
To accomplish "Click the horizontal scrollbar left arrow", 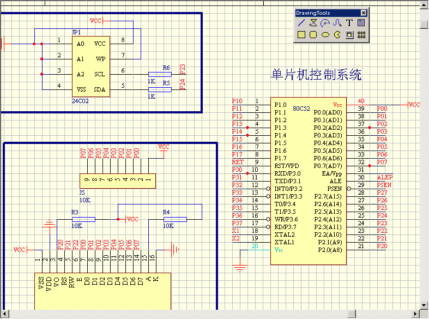I will click(4, 314).
